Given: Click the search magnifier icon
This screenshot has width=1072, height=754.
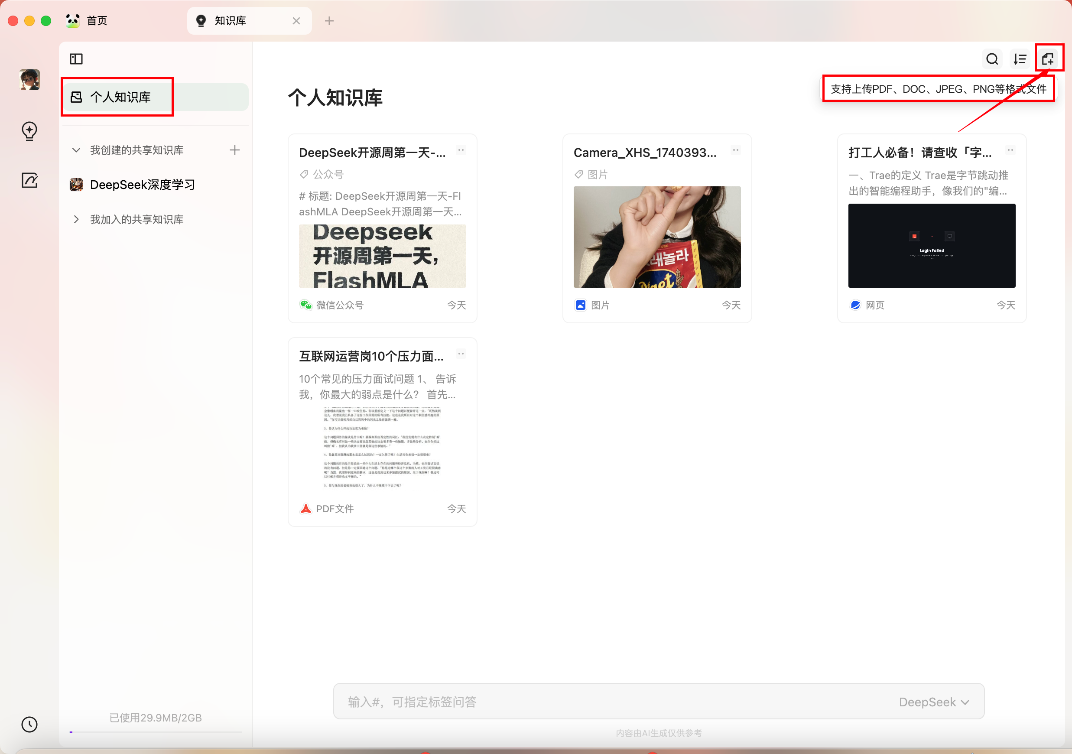Looking at the screenshot, I should pos(992,59).
